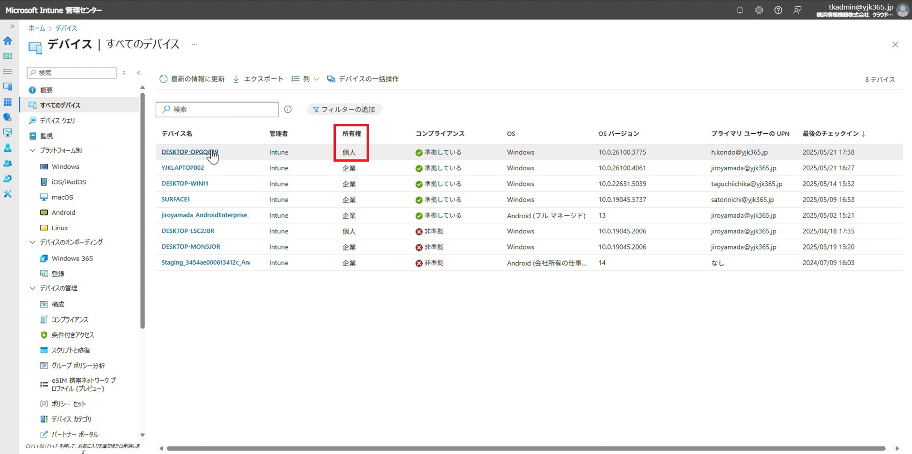Click 最新の情報に更新 refresh button
This screenshot has height=454, width=912.
[192, 79]
